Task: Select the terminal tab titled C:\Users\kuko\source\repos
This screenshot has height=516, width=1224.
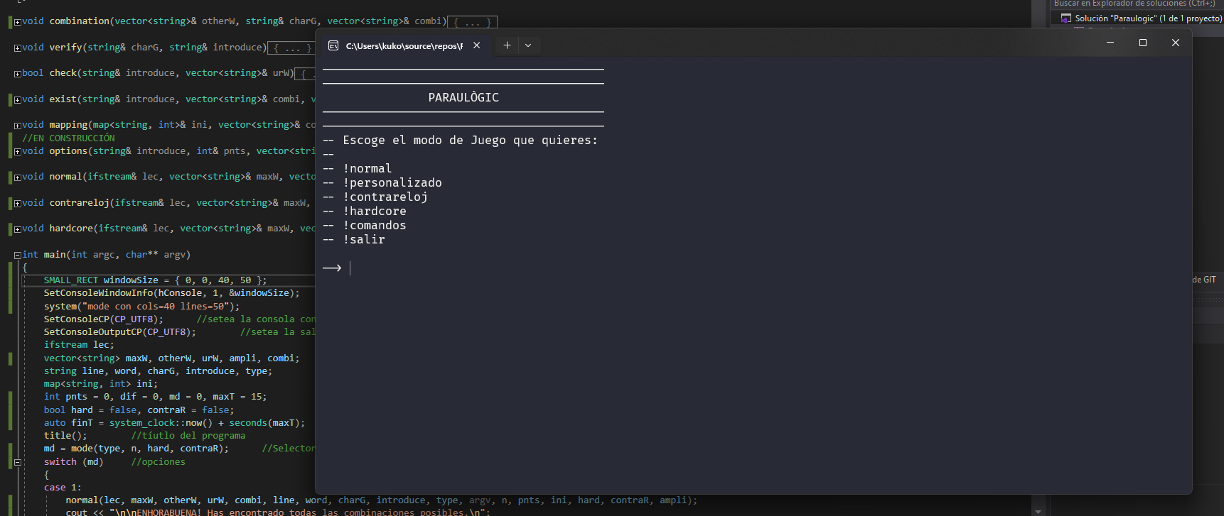Action: click(x=404, y=45)
